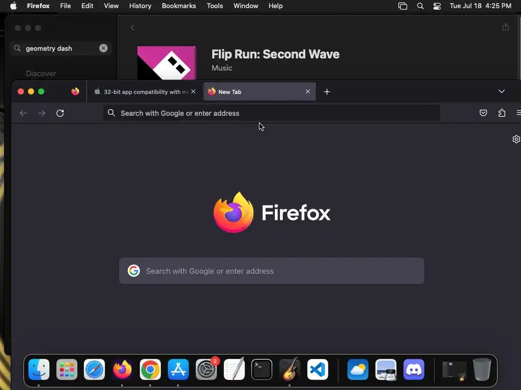Open Spotlight search in menu bar
Screen dimensions: 521x390
[420, 6]
